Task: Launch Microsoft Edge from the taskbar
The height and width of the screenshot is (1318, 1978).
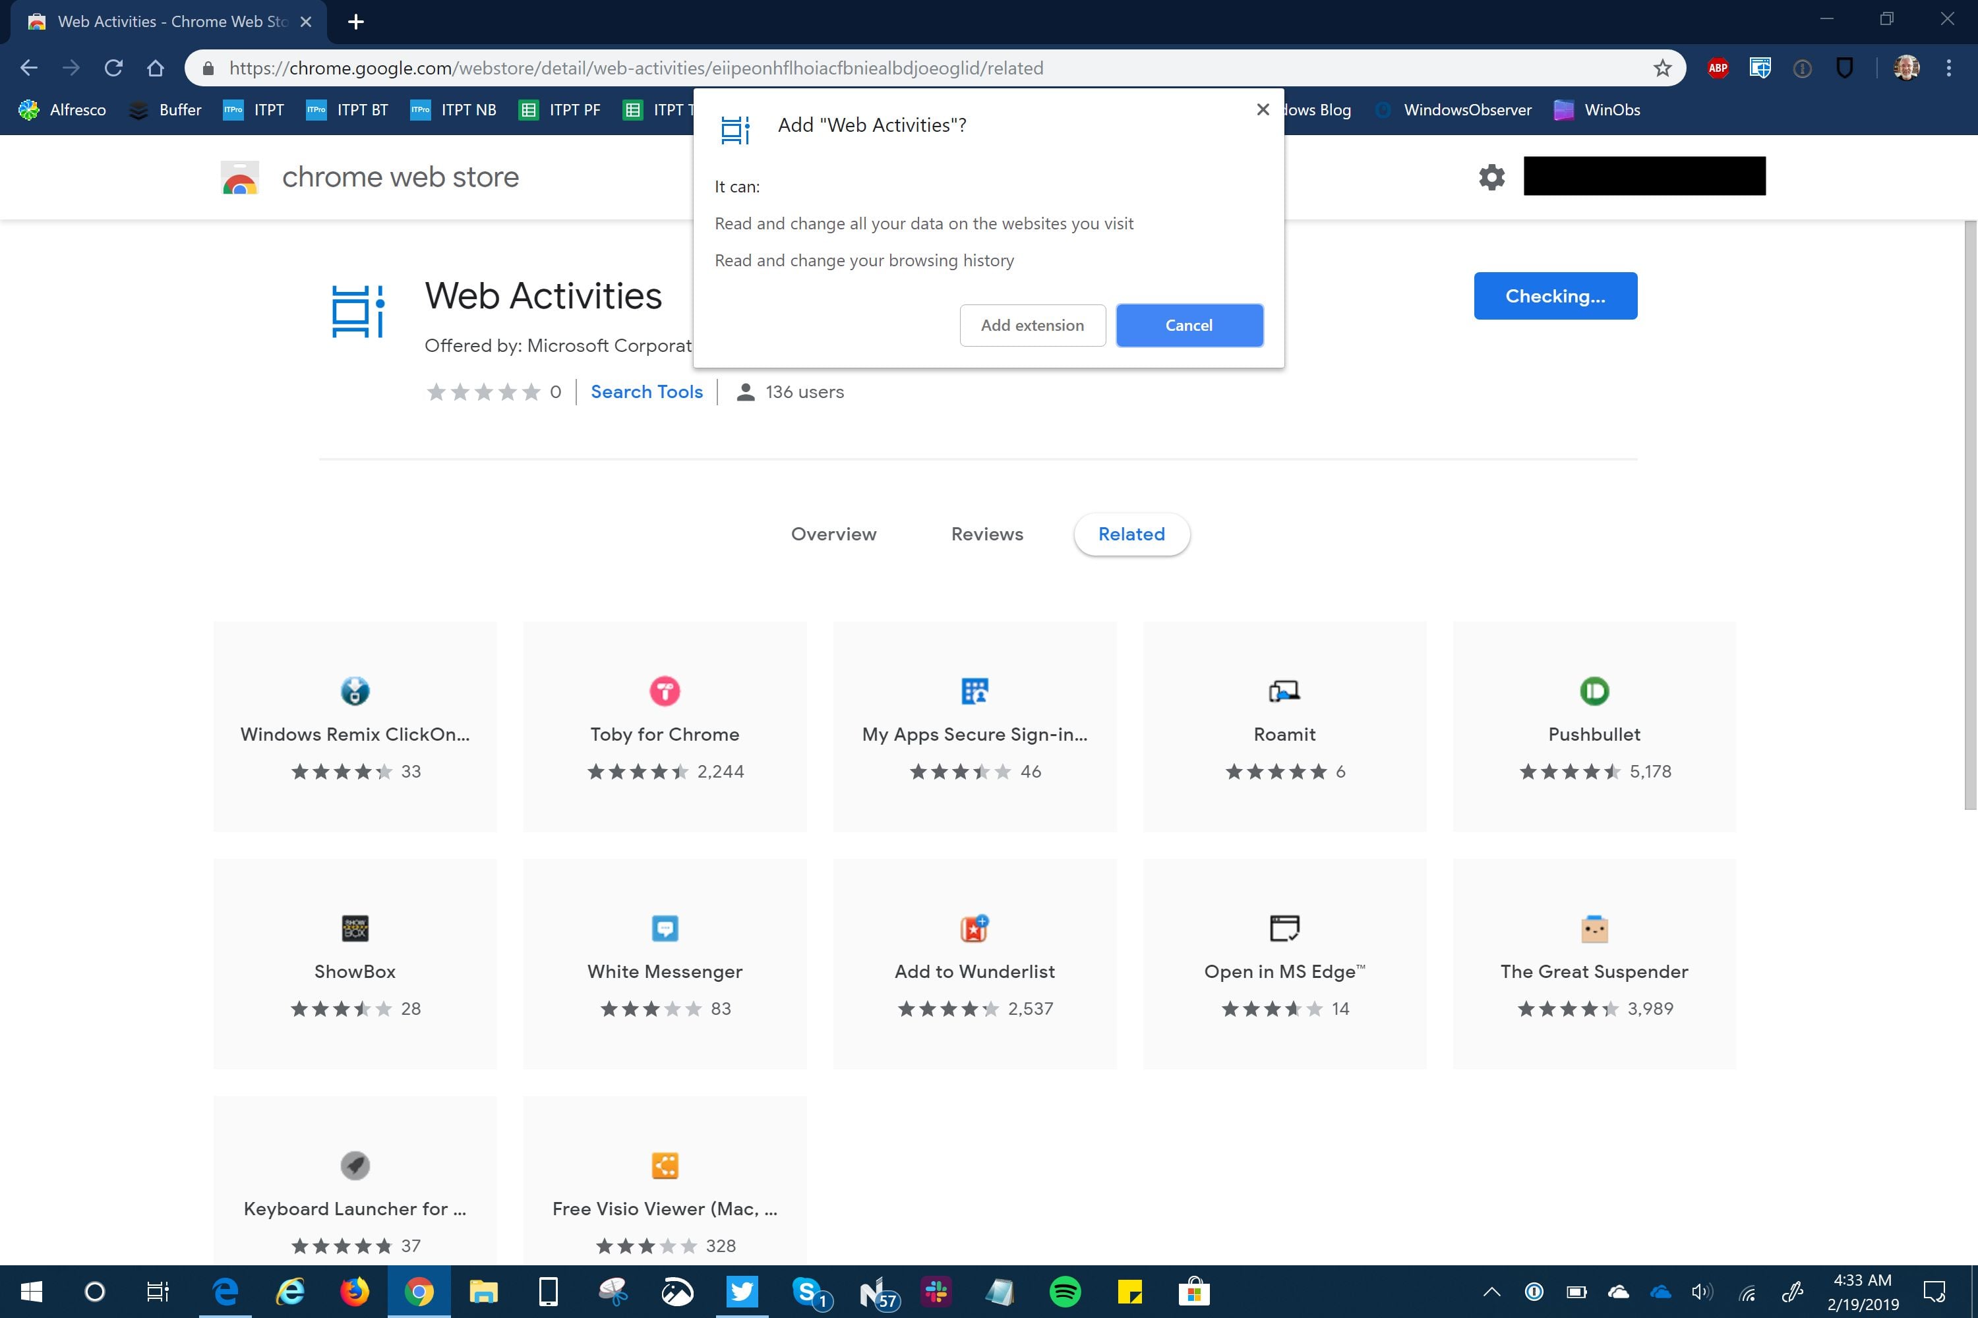Action: pos(225,1292)
